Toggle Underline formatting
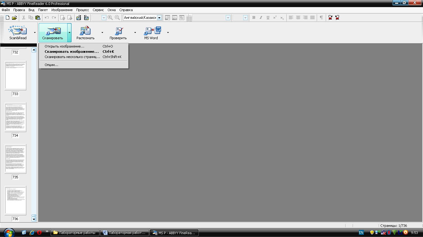This screenshot has height=237, width=423. point(268,18)
